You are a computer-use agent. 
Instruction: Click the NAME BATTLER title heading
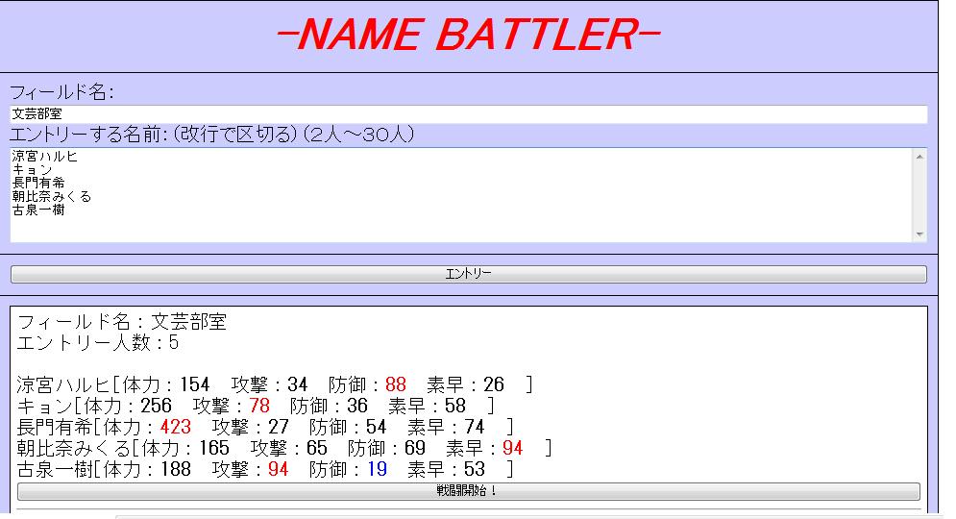click(x=468, y=35)
